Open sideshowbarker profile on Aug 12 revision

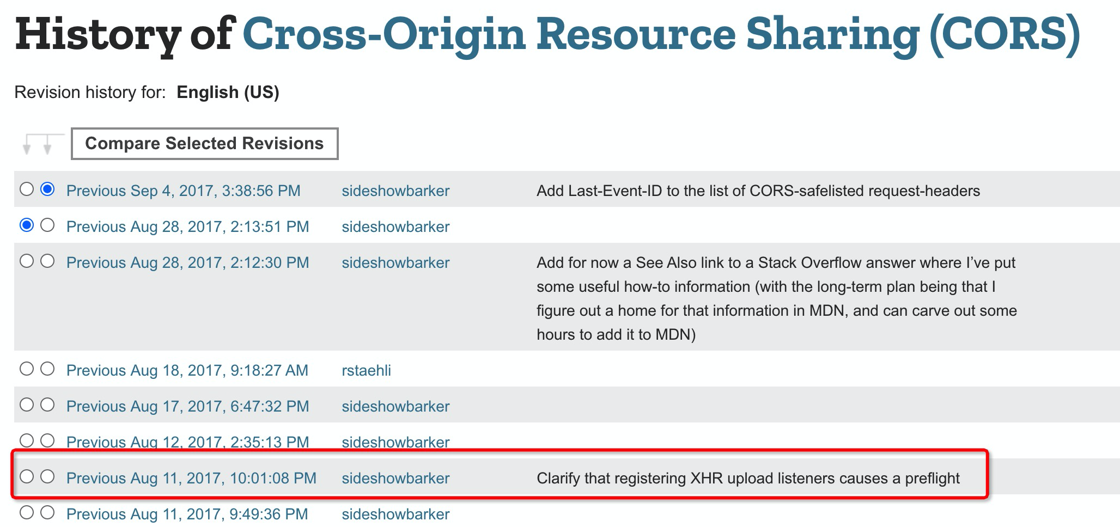(x=395, y=442)
